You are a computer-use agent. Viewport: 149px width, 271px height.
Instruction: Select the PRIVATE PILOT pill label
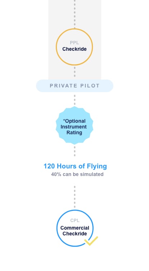(x=74, y=86)
